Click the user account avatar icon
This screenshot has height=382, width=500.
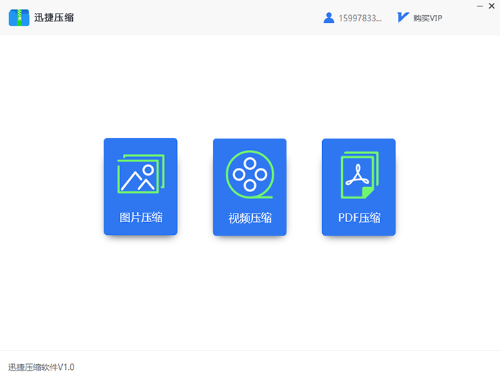point(329,18)
